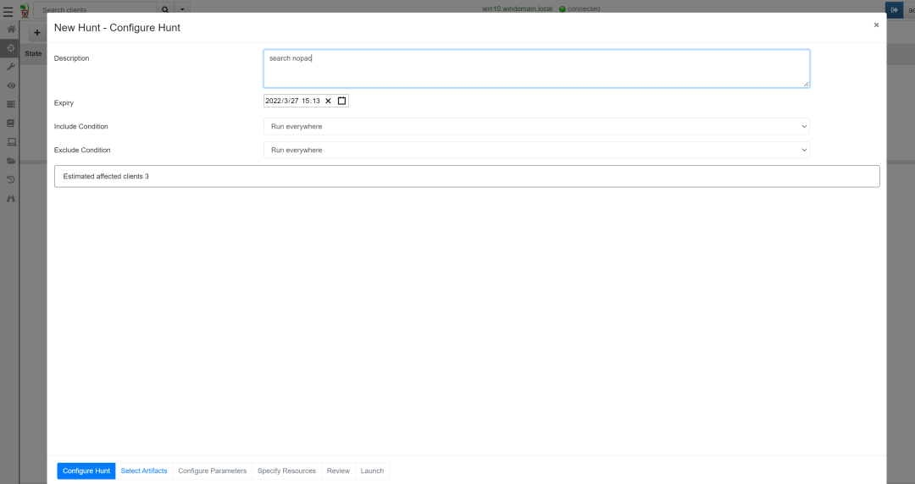
Task: Click the logout icon in top right
Action: coord(894,9)
